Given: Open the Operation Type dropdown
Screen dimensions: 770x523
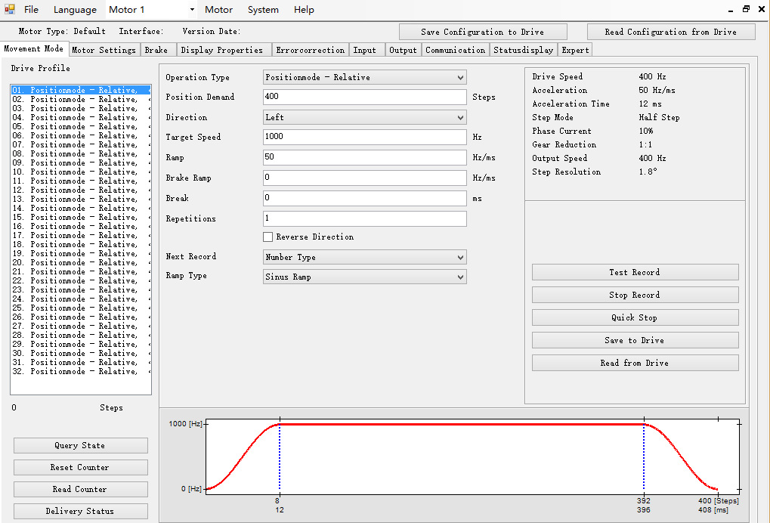Looking at the screenshot, I should [x=364, y=77].
